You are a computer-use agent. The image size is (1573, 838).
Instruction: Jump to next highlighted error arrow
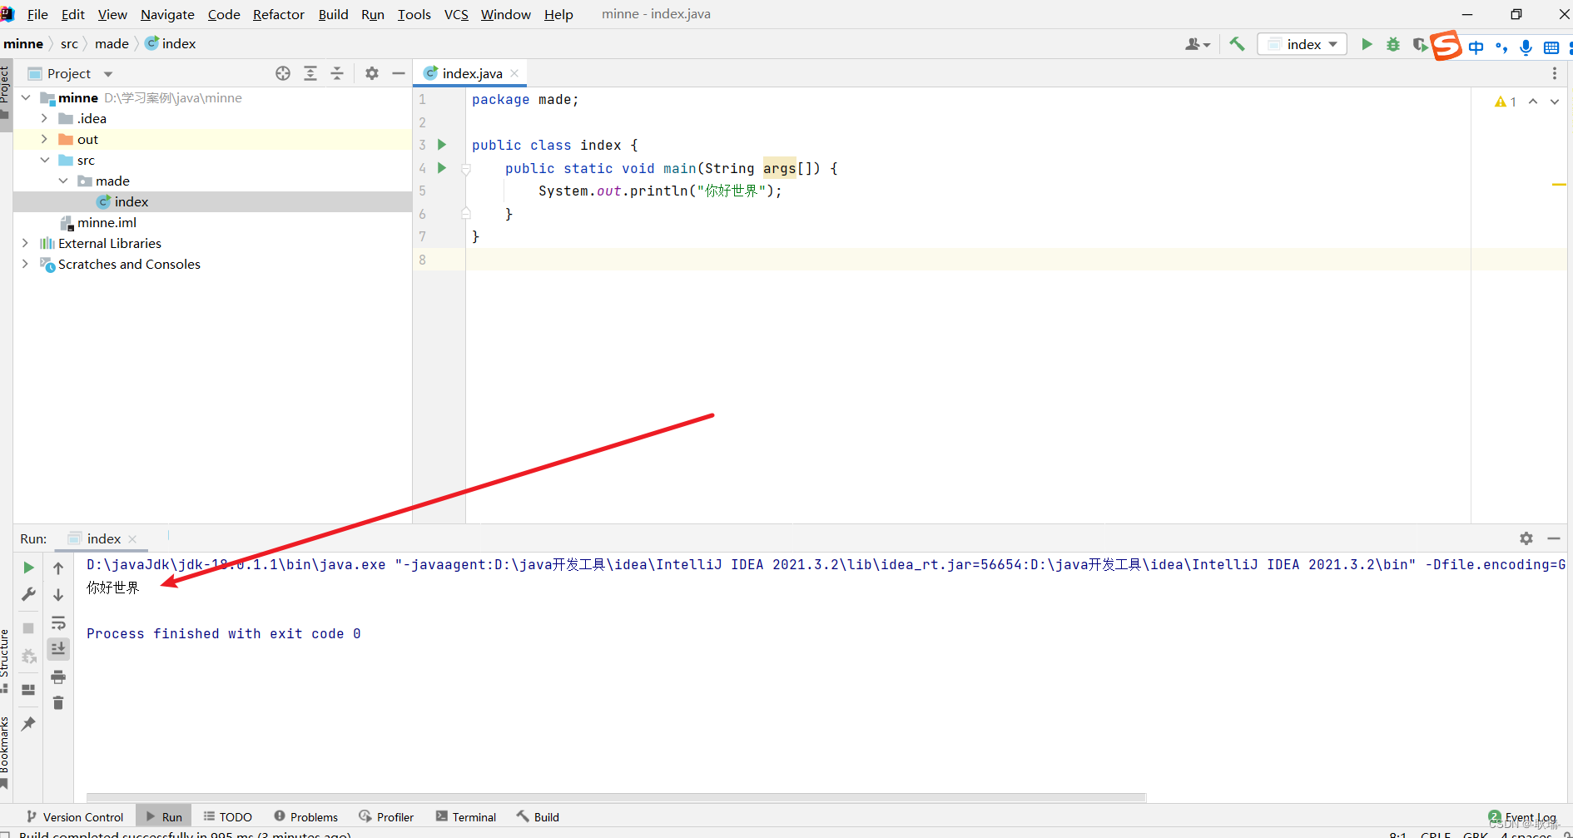(x=1555, y=102)
